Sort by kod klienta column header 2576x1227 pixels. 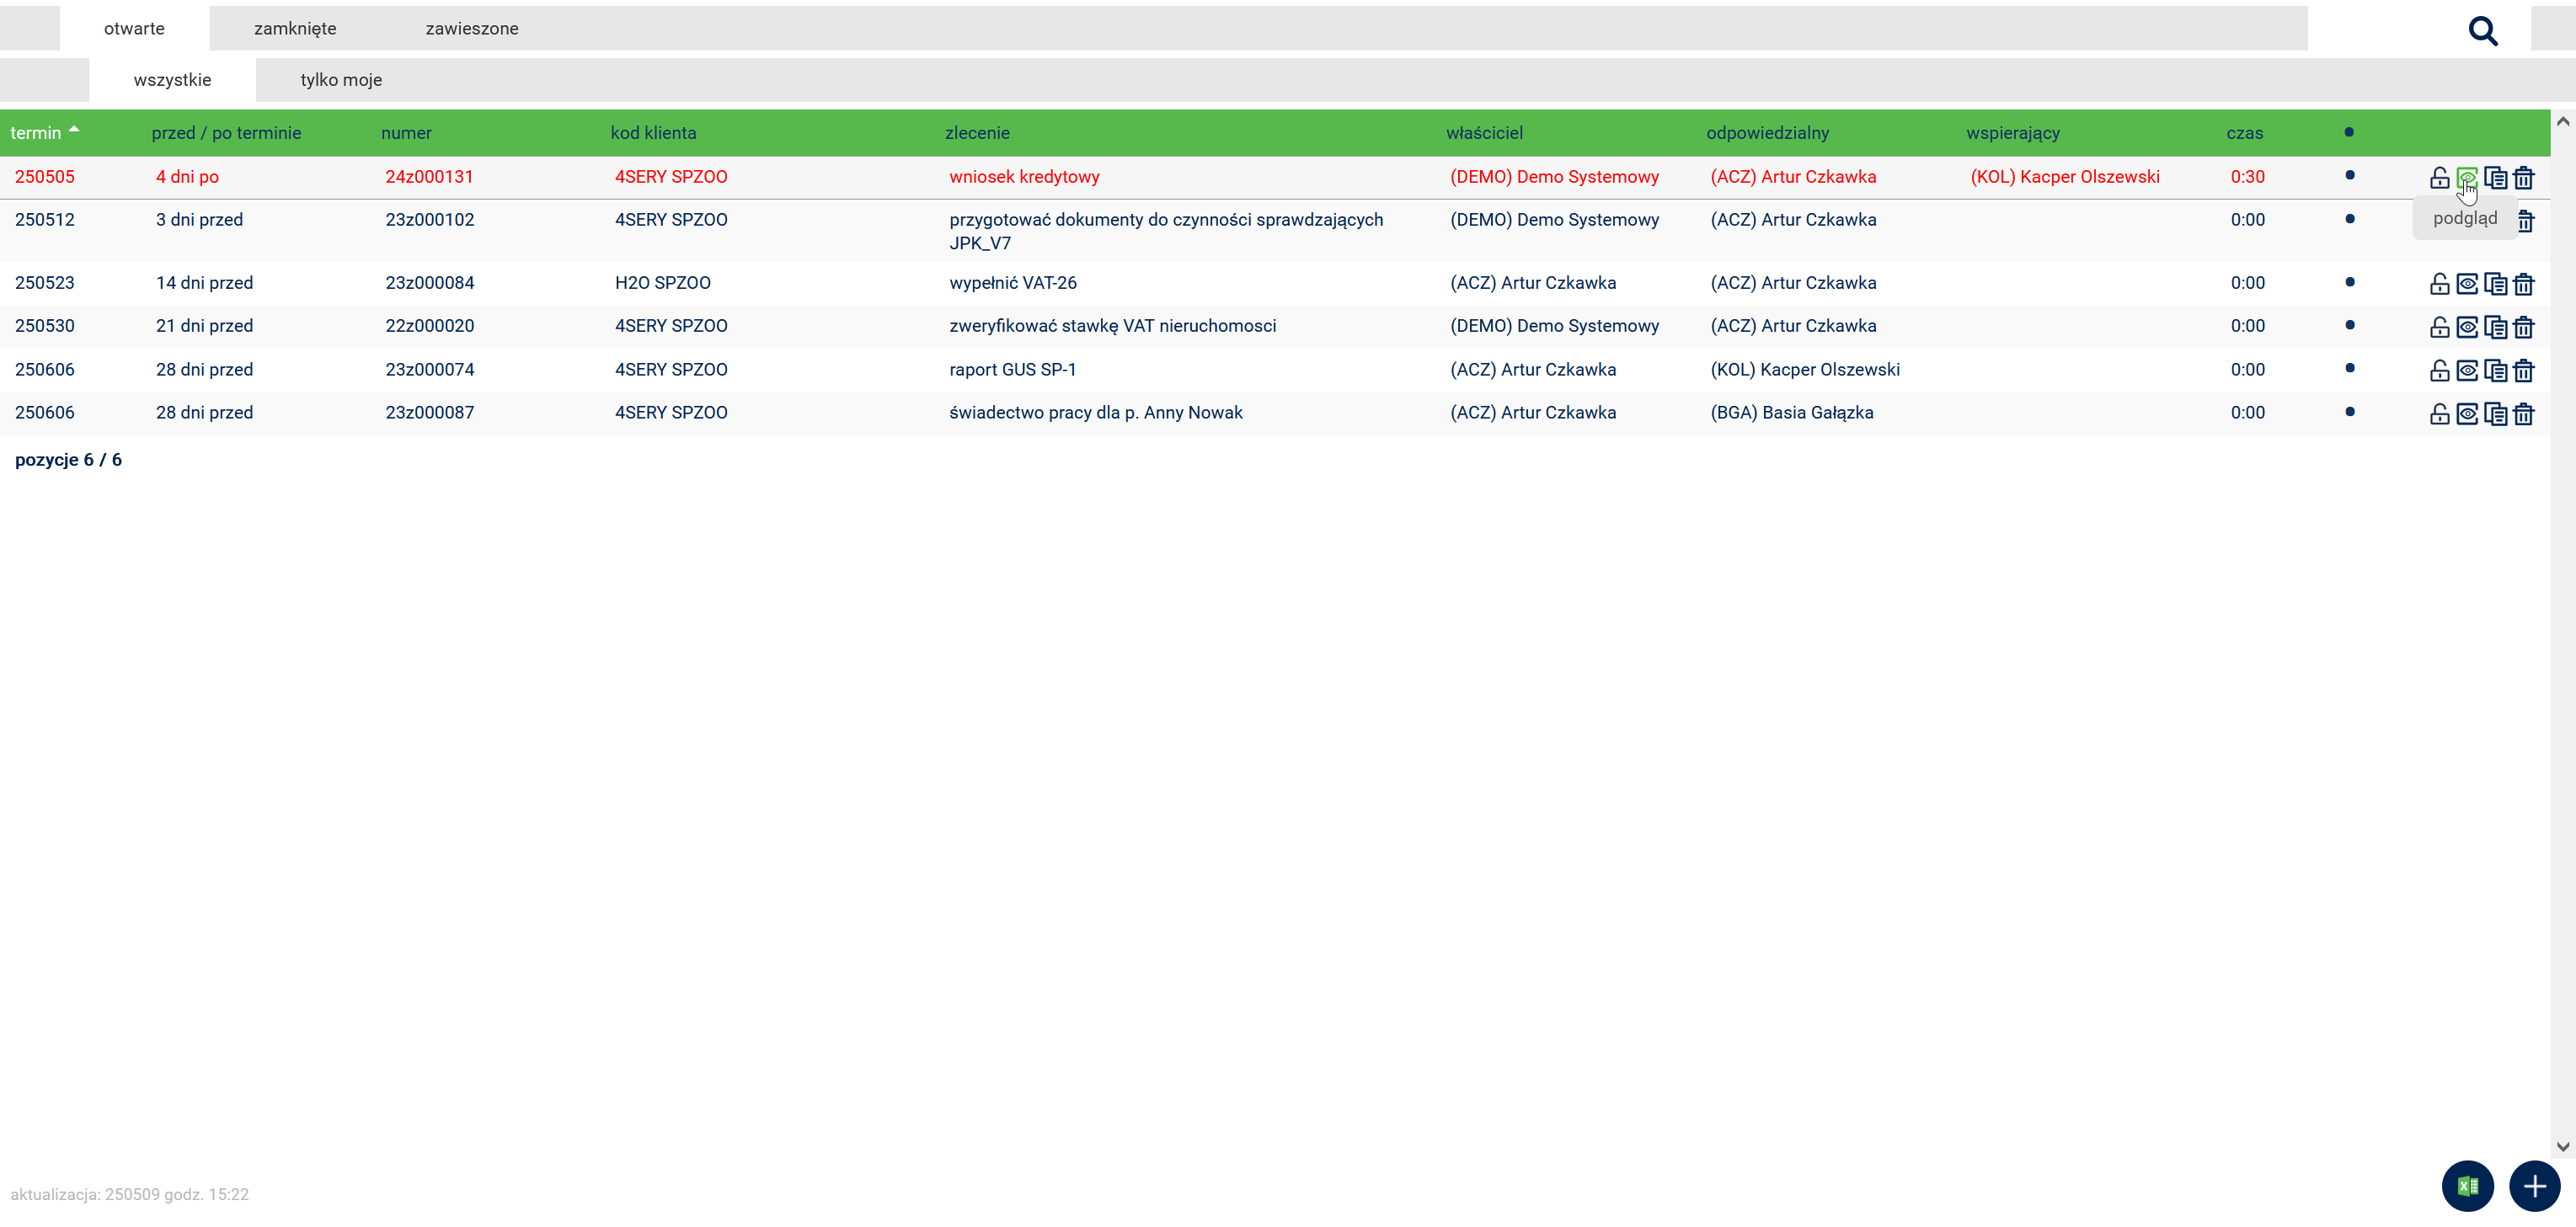(x=653, y=133)
